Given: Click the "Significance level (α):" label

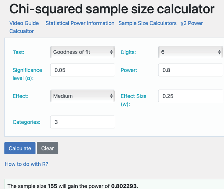Looking at the screenshot, I should pos(27,74).
